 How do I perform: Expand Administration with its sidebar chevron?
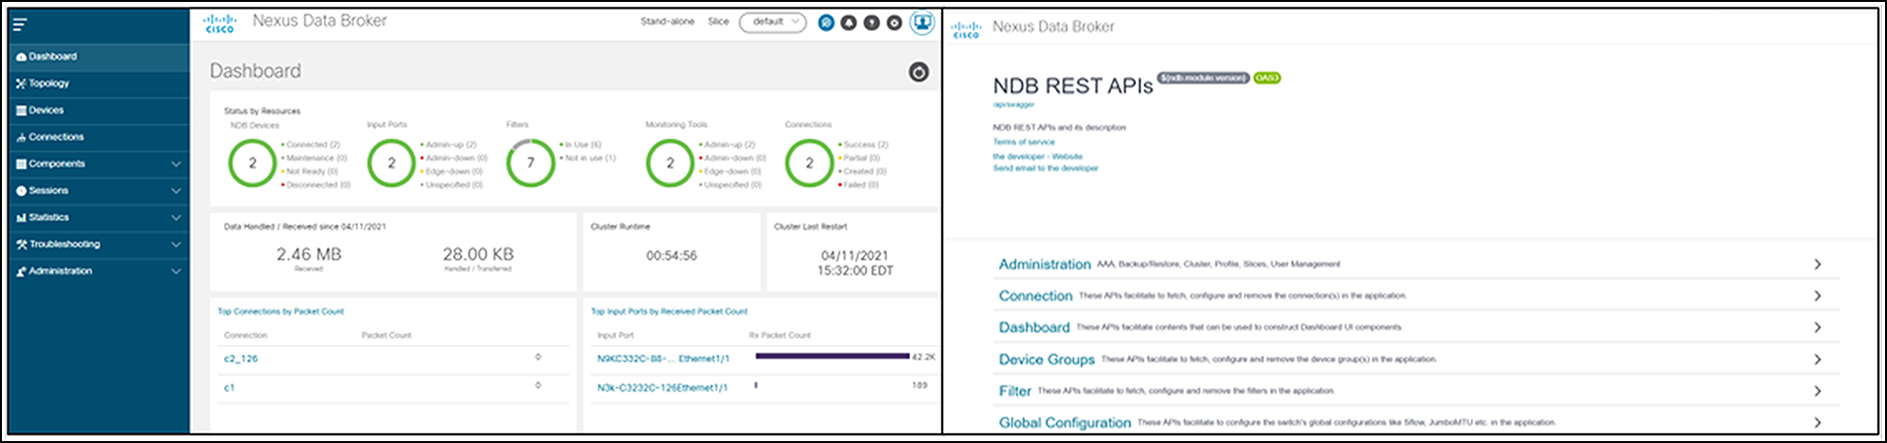coord(176,271)
